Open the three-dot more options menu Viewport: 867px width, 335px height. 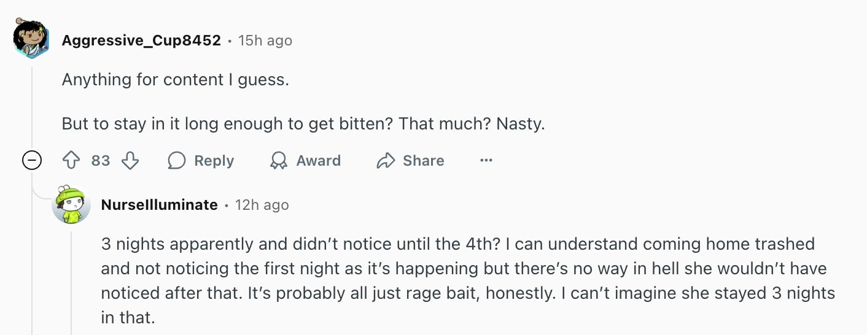pos(486,161)
